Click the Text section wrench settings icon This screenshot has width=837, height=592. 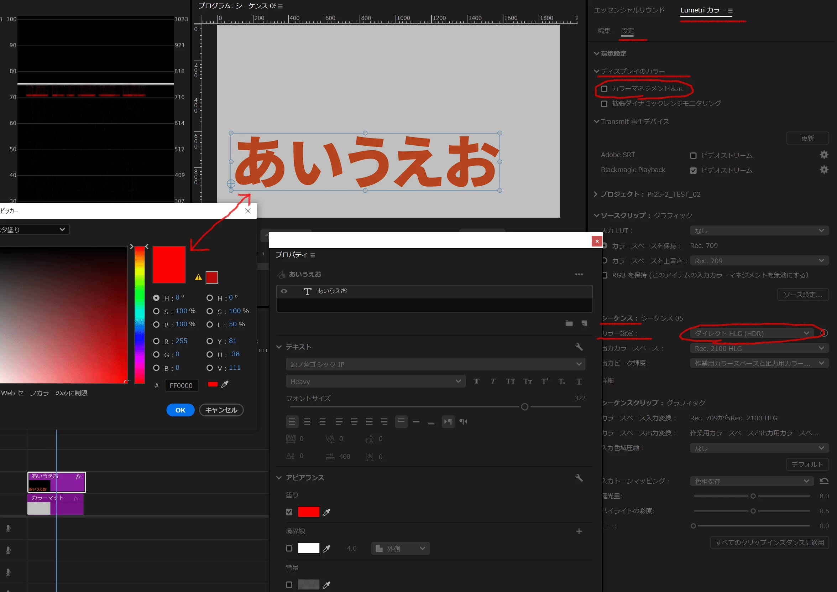click(579, 347)
